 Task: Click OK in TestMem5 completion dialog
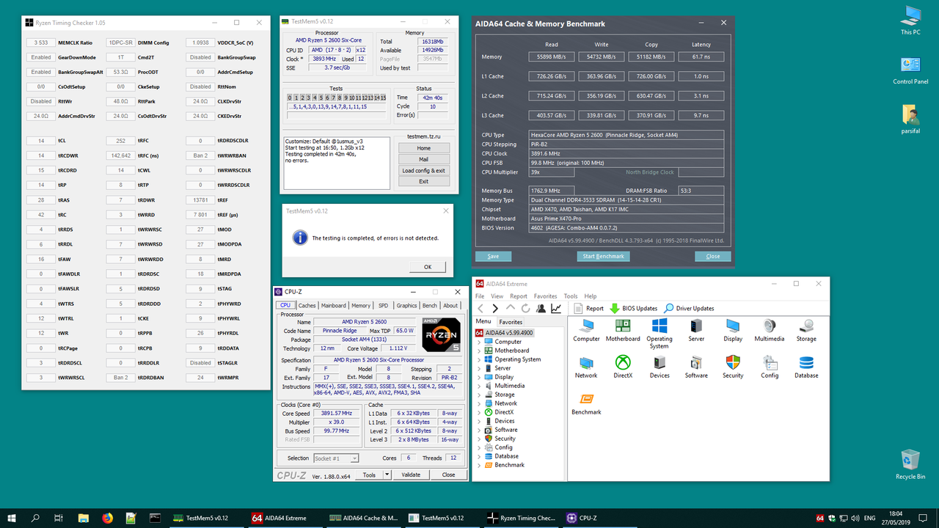[x=428, y=266]
